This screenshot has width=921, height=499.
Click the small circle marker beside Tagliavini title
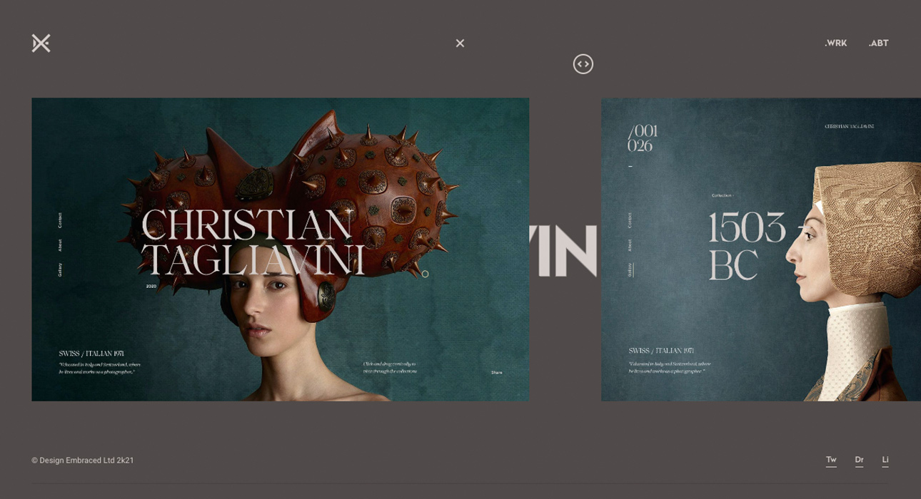pyautogui.click(x=425, y=274)
